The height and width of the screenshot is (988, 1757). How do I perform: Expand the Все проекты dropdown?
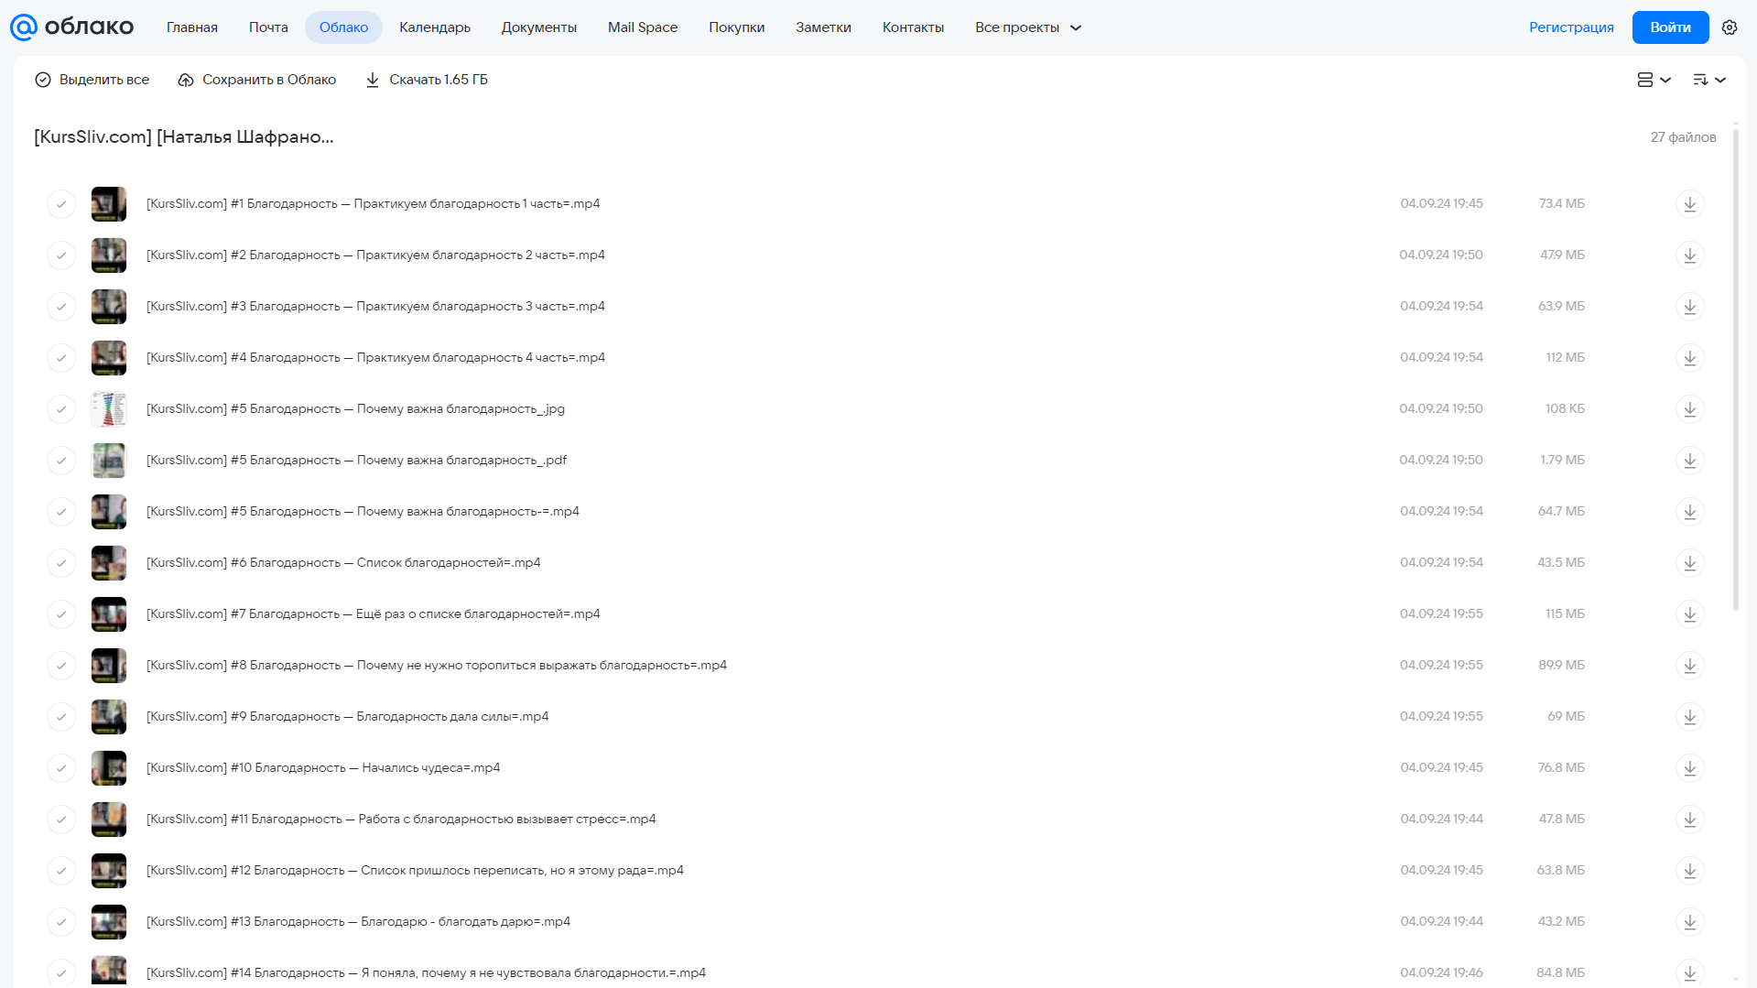[1028, 27]
